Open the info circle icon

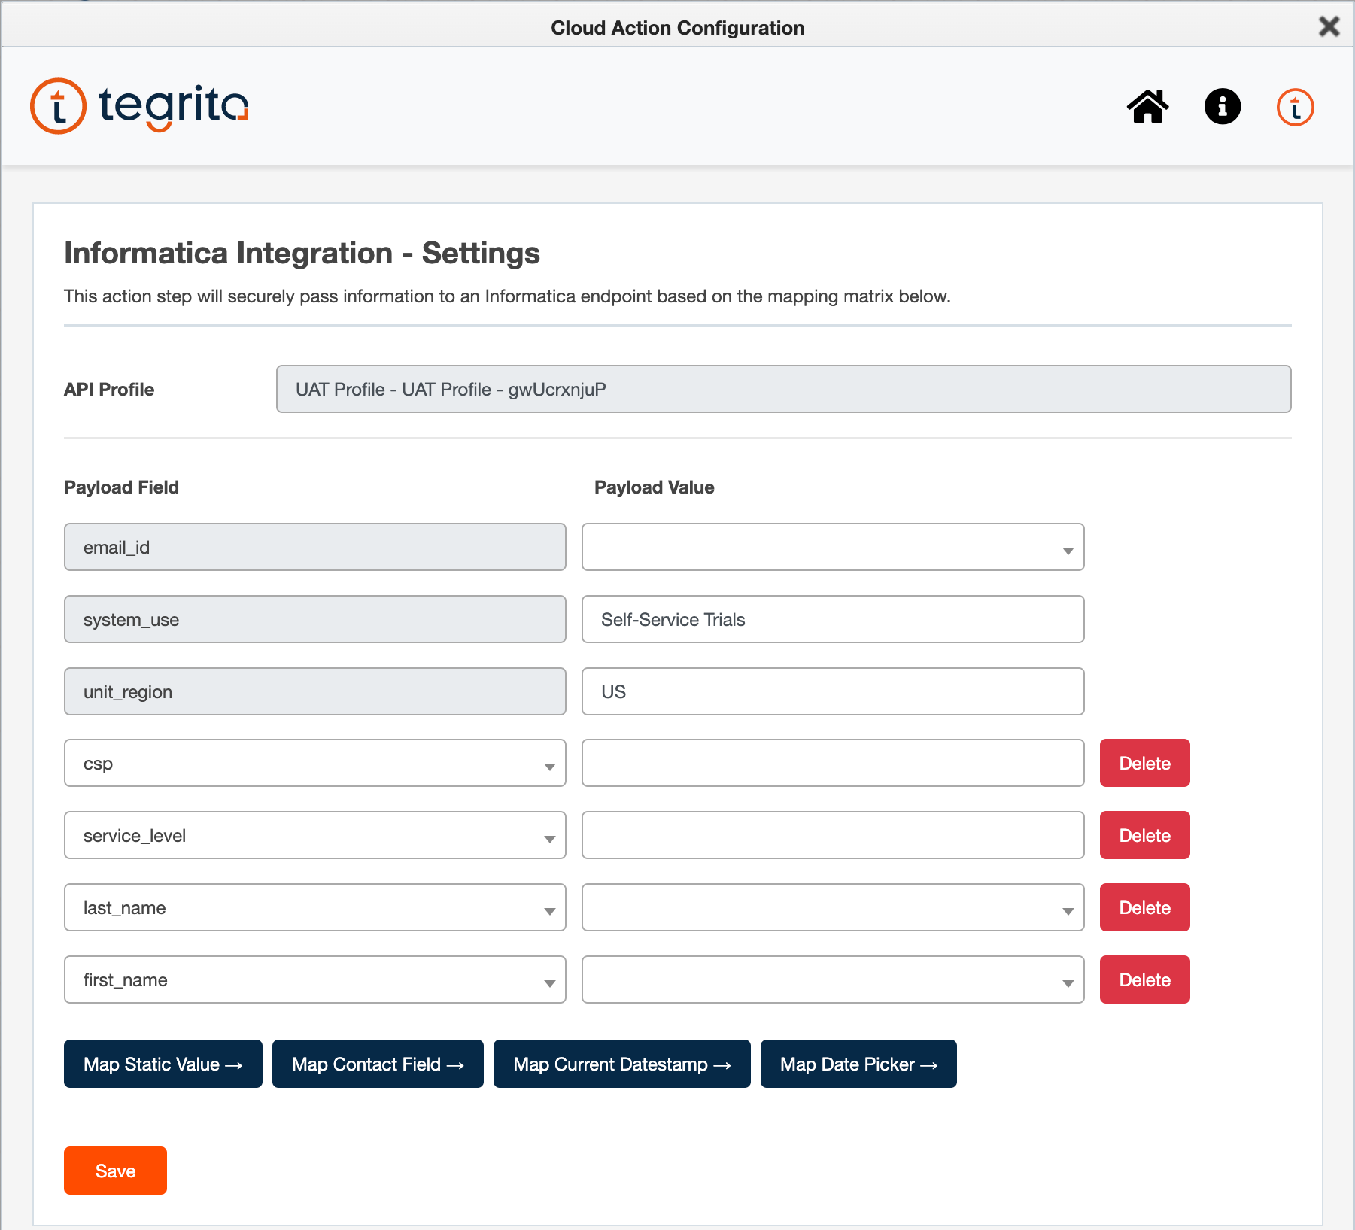pos(1222,106)
